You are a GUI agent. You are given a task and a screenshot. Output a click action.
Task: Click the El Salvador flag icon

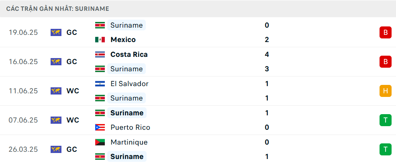[x=100, y=84]
